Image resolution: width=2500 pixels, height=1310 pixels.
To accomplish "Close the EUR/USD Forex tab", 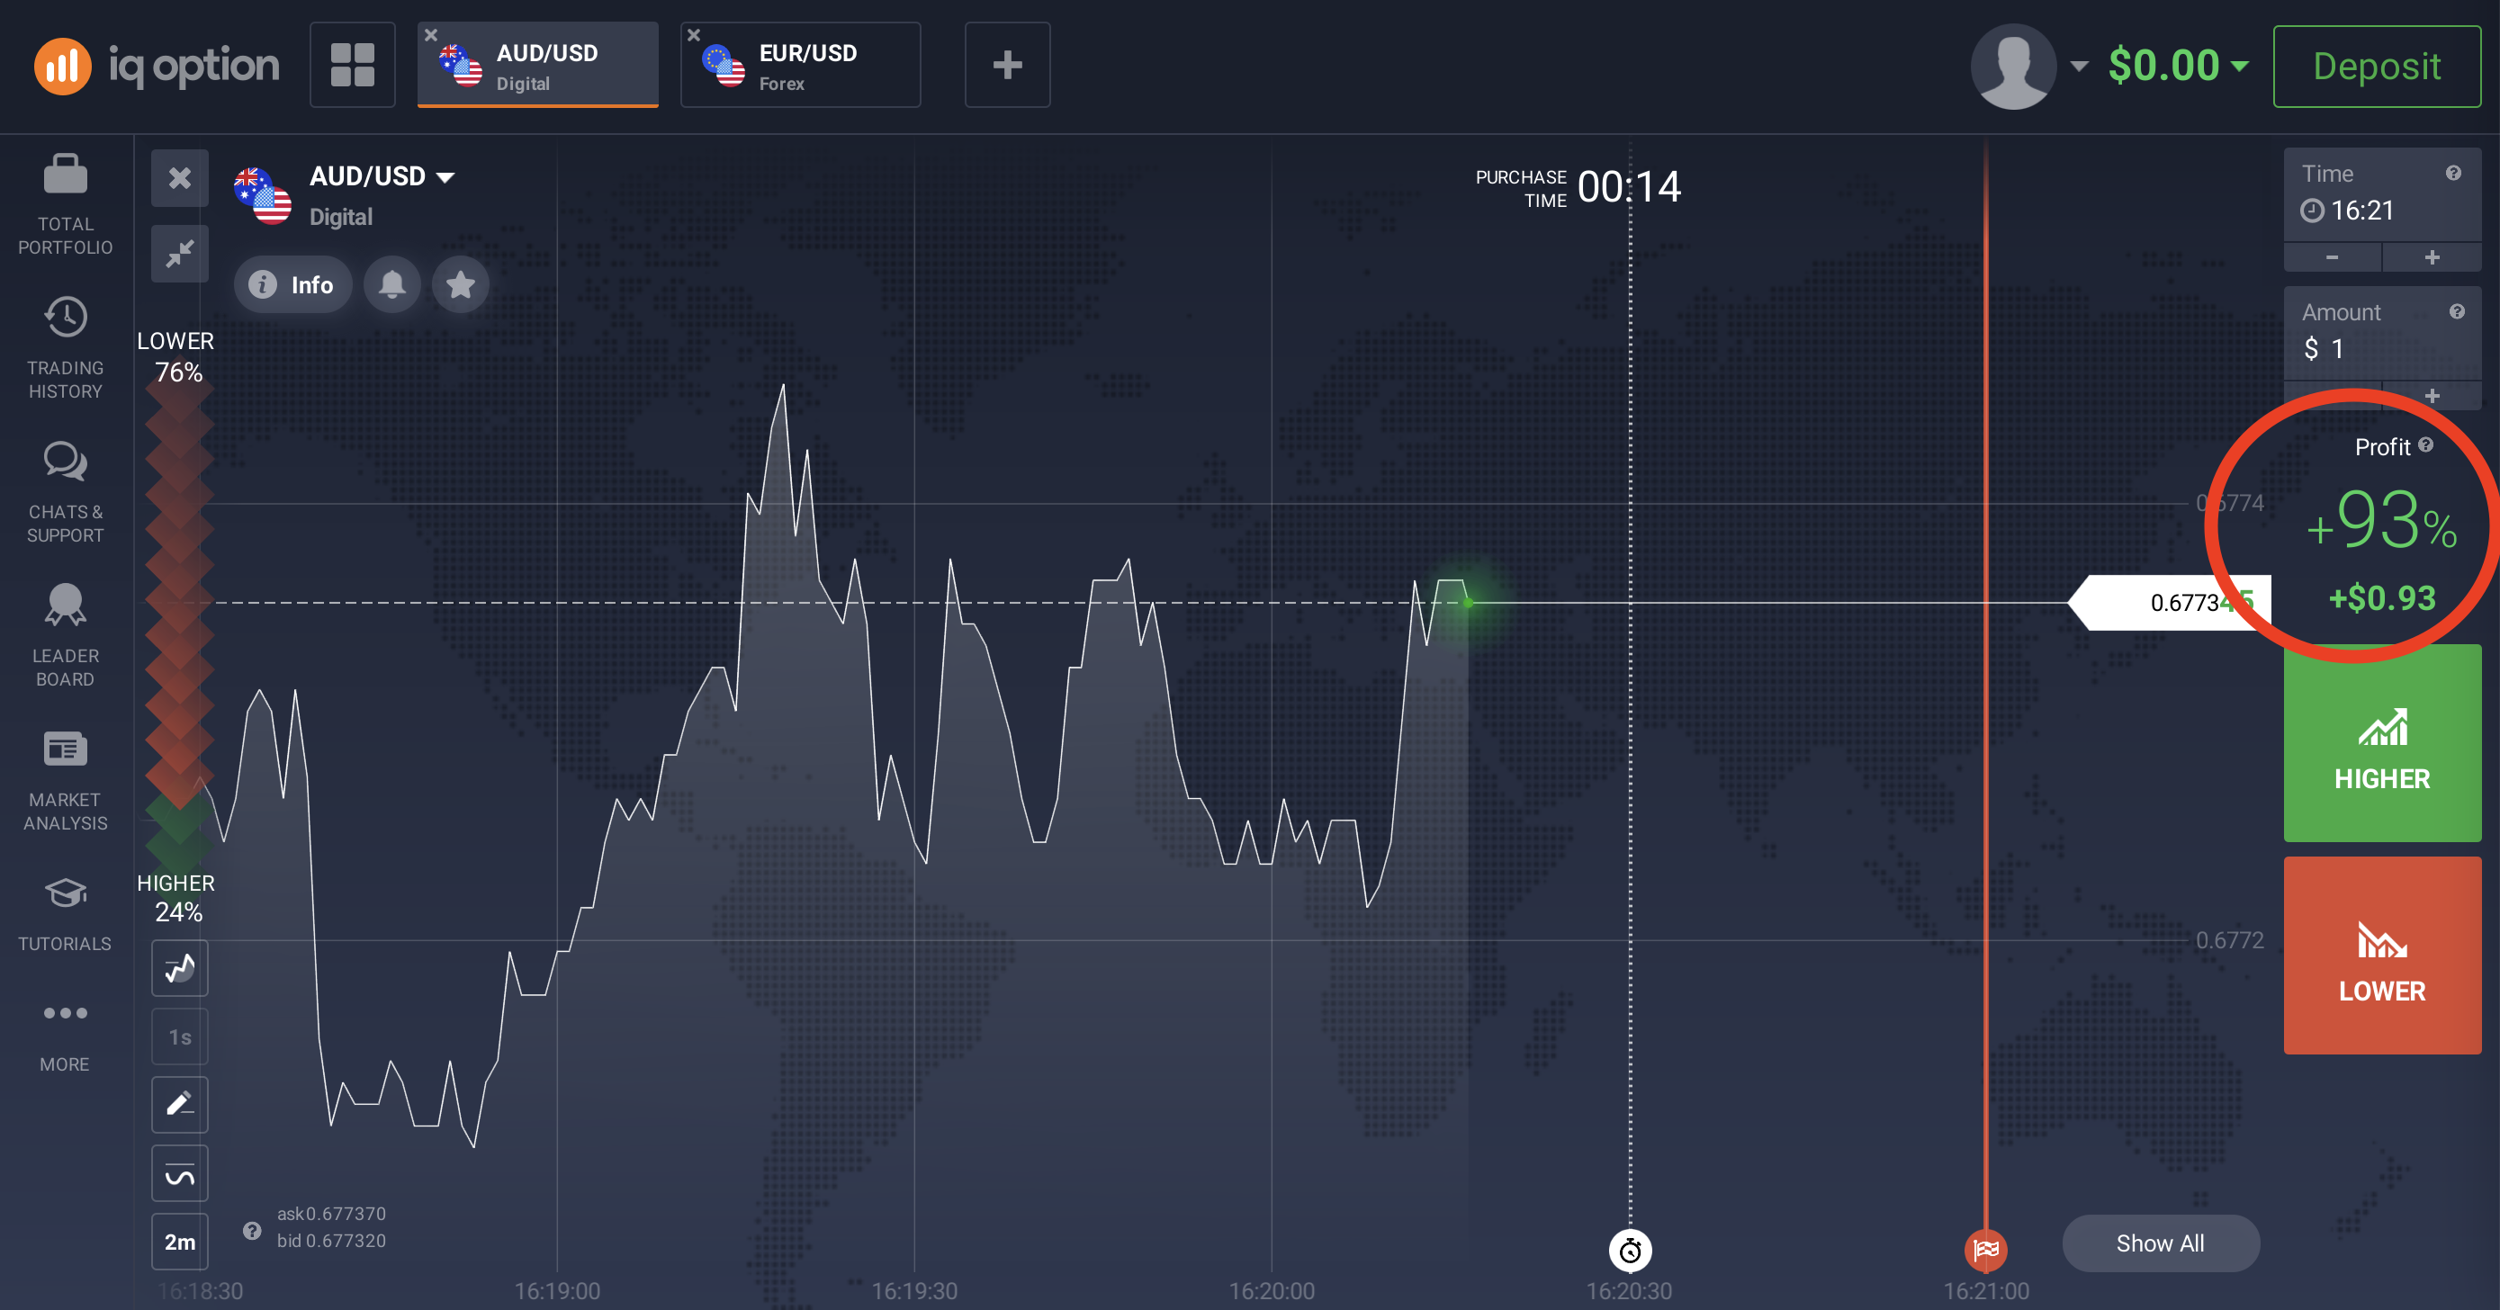I will pos(693,35).
